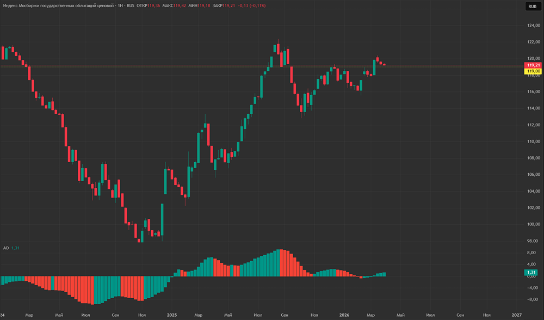Screen dimensions: 544x320
Task: Click the 1Н interval label in the legend
Action: click(x=121, y=5)
